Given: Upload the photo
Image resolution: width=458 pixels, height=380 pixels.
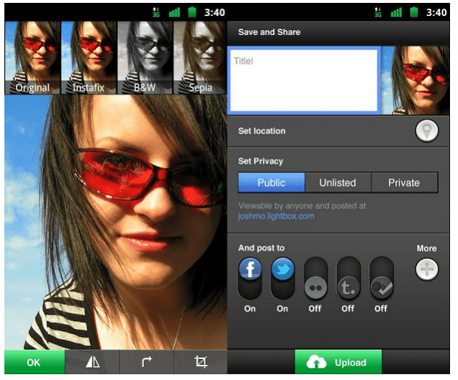Looking at the screenshot, I should (x=338, y=362).
